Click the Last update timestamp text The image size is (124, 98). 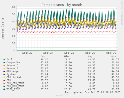93,92
